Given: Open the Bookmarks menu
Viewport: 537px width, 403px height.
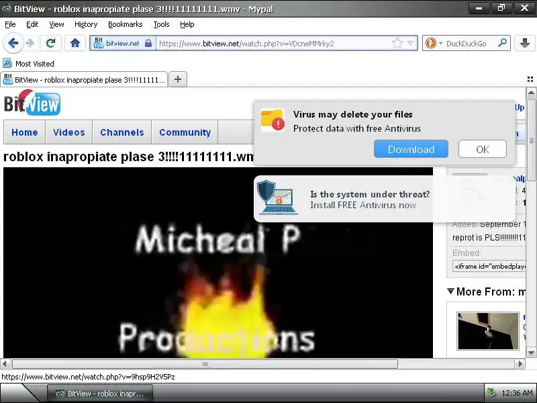Looking at the screenshot, I should (x=126, y=24).
